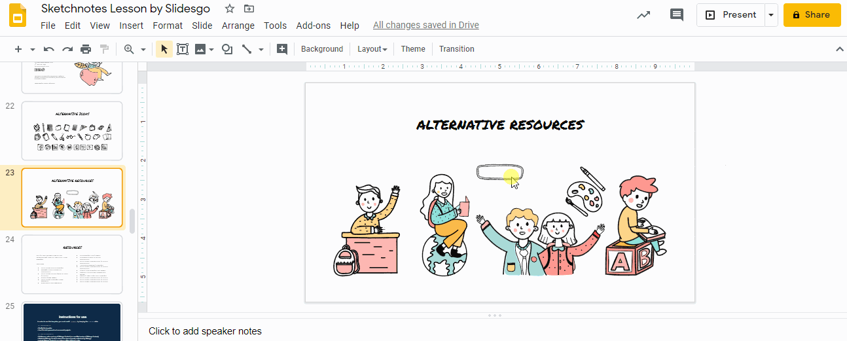Select the text box tool

coord(183,49)
